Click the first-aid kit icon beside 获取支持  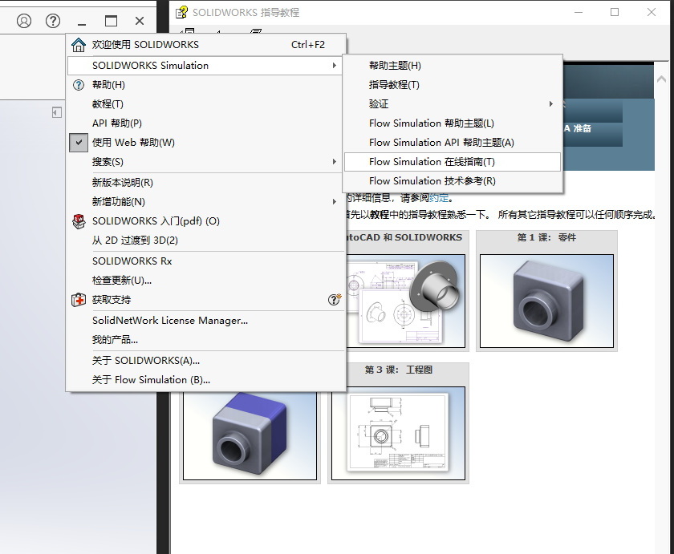[79, 300]
